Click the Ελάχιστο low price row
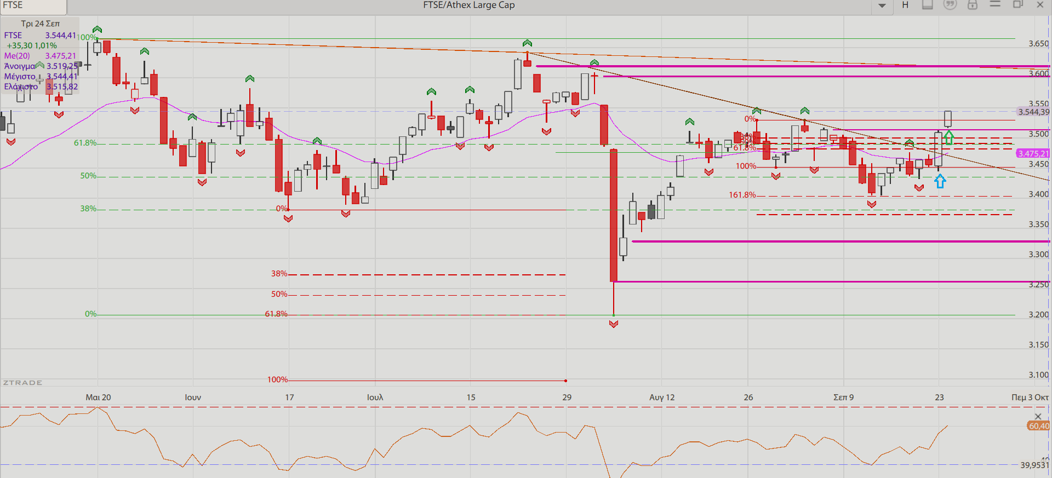Screen dimensions: 1052x478 (41, 87)
